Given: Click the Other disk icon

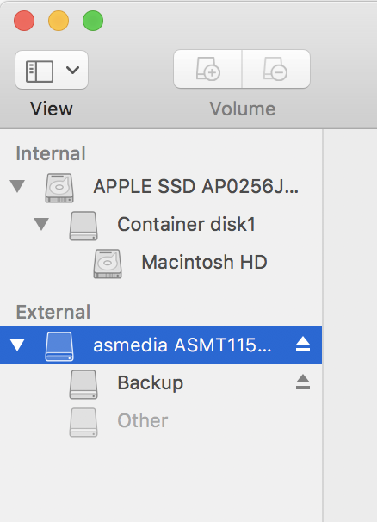Looking at the screenshot, I should pyautogui.click(x=83, y=422).
